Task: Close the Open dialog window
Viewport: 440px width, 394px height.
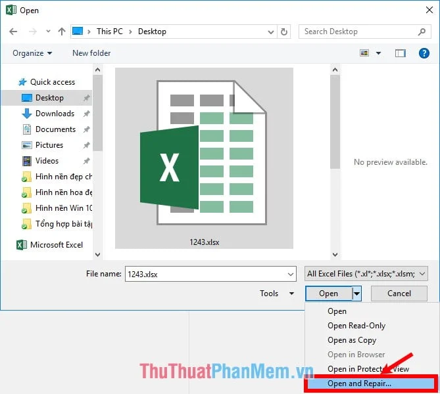Action: [429, 10]
